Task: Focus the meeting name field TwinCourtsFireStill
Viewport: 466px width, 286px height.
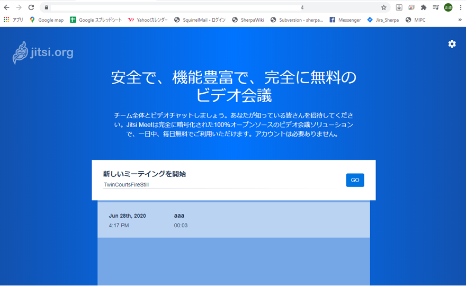Action: 220,185
